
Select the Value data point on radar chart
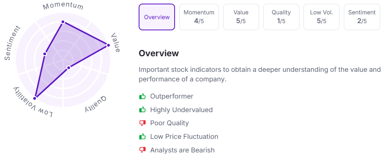coord(108,45)
